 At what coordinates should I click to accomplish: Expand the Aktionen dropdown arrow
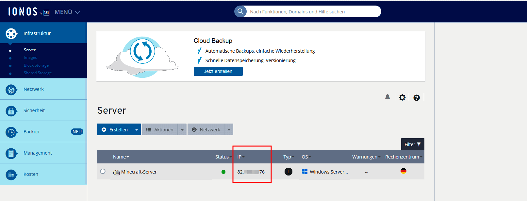coord(182,130)
